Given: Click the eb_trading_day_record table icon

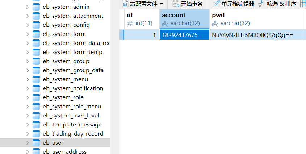Looking at the screenshot, I should click(36, 134).
